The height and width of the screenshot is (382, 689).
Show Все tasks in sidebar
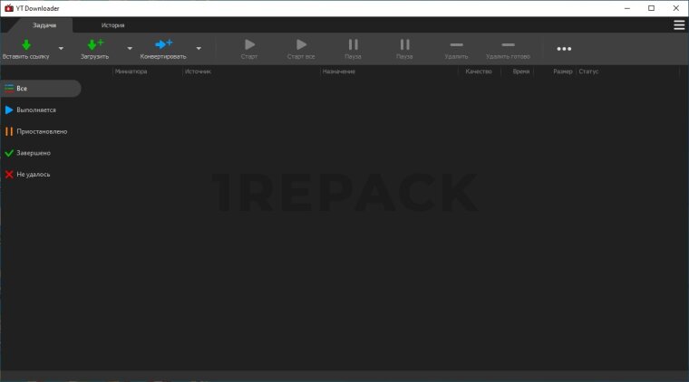pos(40,89)
